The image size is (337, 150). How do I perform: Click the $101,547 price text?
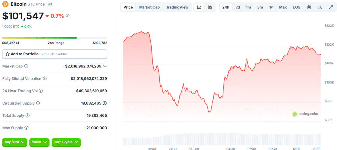click(23, 16)
